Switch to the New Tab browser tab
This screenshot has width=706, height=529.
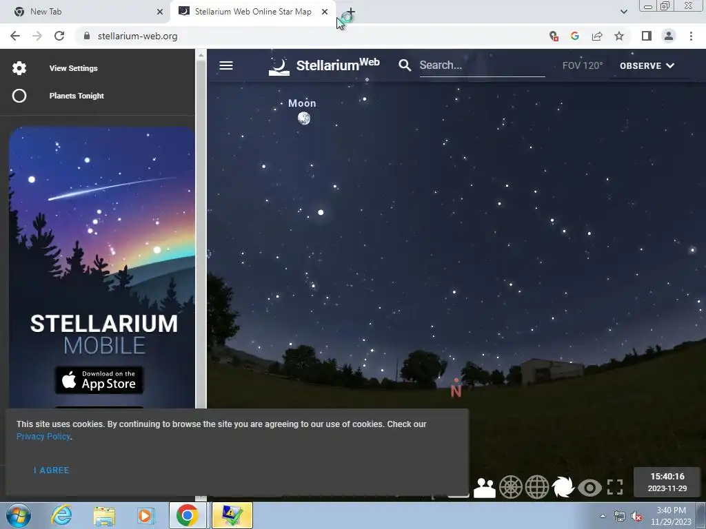(x=85, y=12)
